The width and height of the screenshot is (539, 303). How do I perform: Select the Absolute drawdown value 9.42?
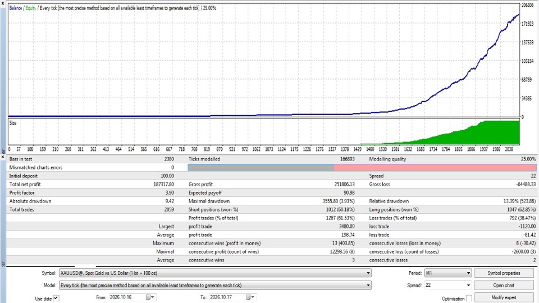170,201
